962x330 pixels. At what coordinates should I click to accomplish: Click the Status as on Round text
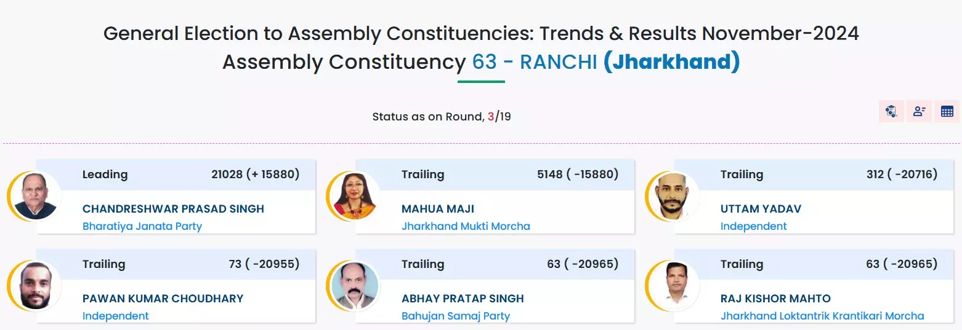click(x=427, y=116)
